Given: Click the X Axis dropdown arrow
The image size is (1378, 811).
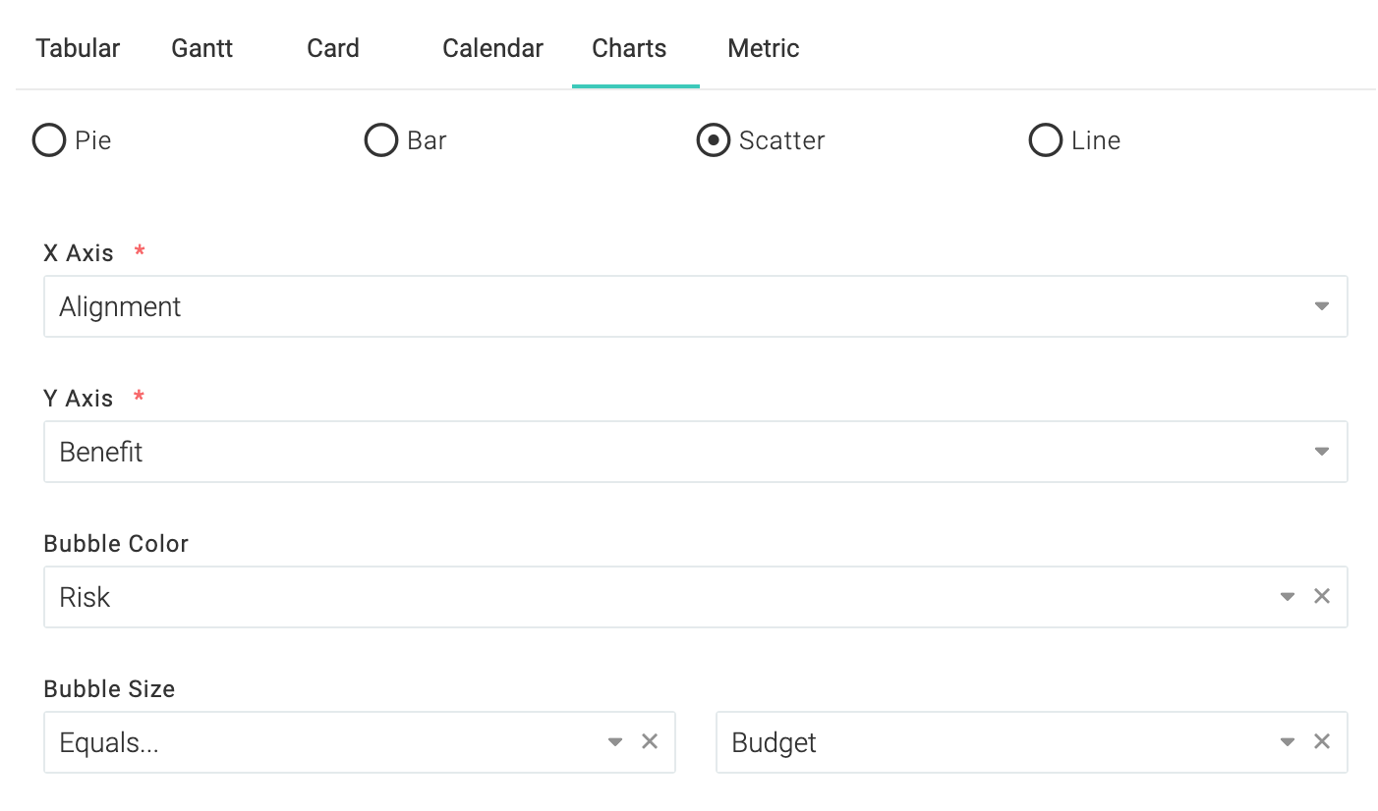Looking at the screenshot, I should 1322,306.
